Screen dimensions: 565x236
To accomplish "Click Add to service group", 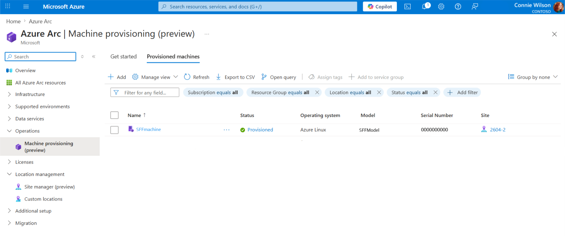I will tap(376, 77).
